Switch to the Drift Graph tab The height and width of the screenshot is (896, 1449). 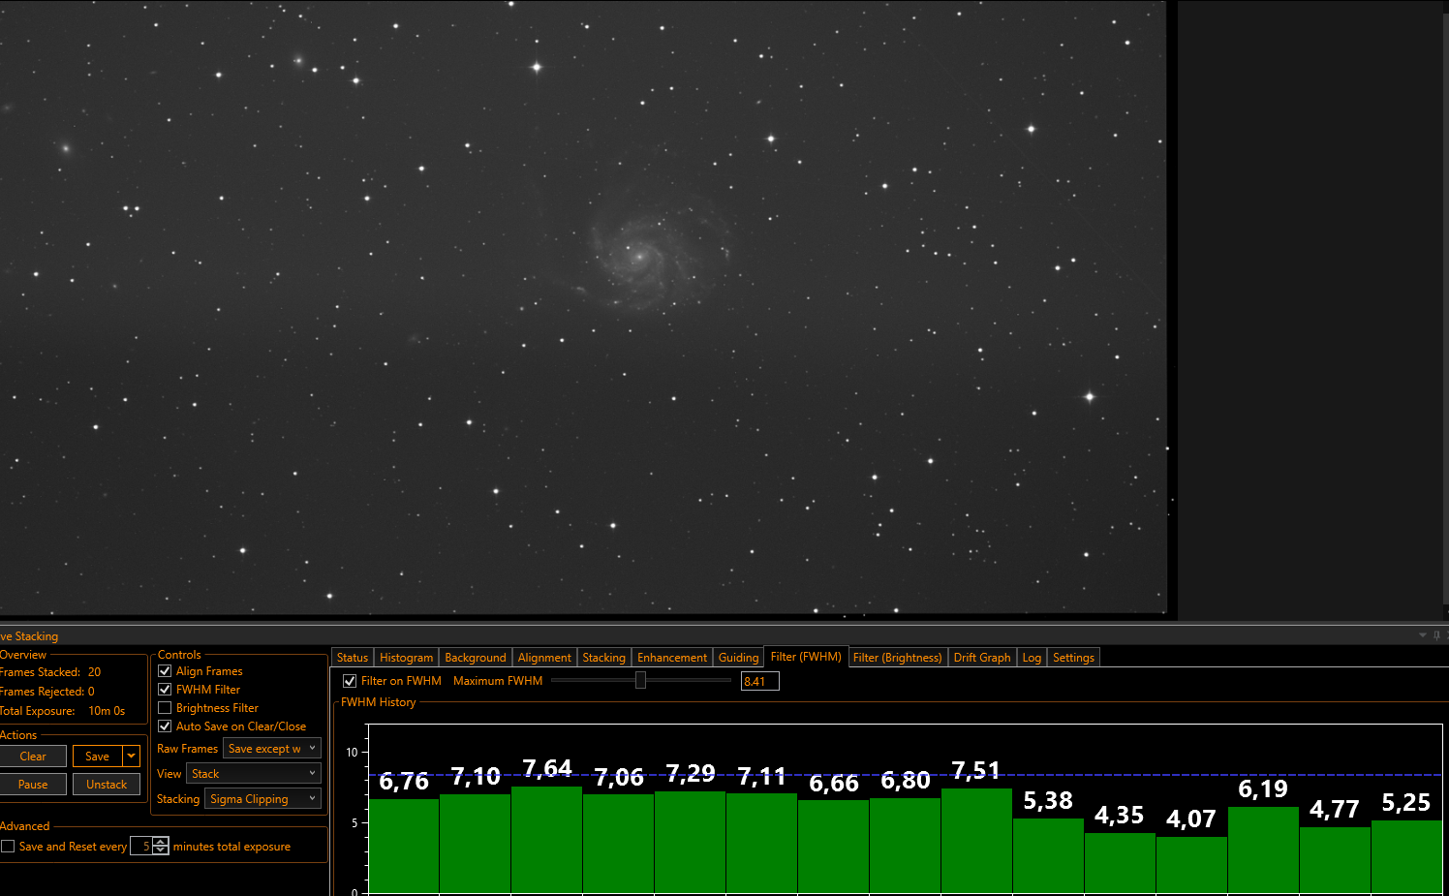982,658
